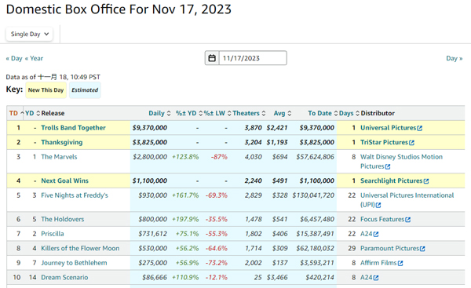Viewport: 471px width, 288px height.
Task: Sort table by Daily column
Action: (x=159, y=113)
